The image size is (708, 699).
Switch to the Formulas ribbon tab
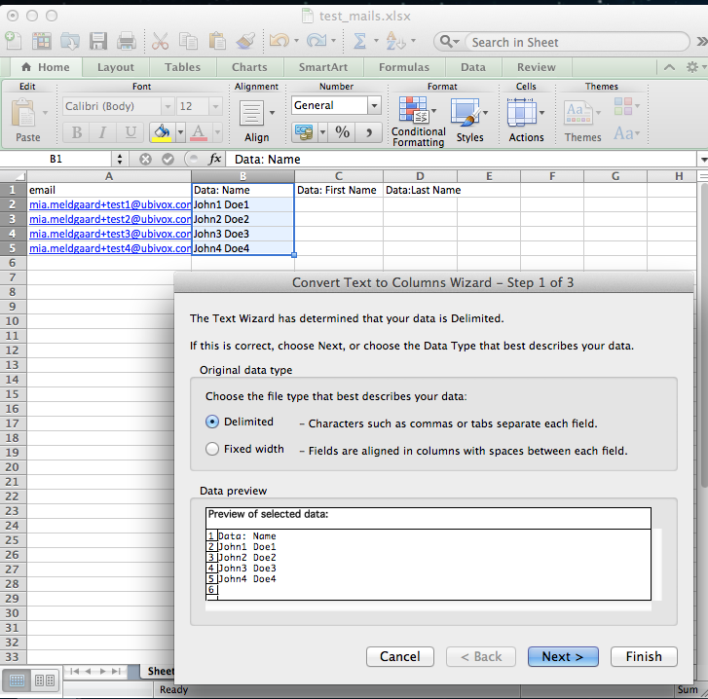point(404,67)
